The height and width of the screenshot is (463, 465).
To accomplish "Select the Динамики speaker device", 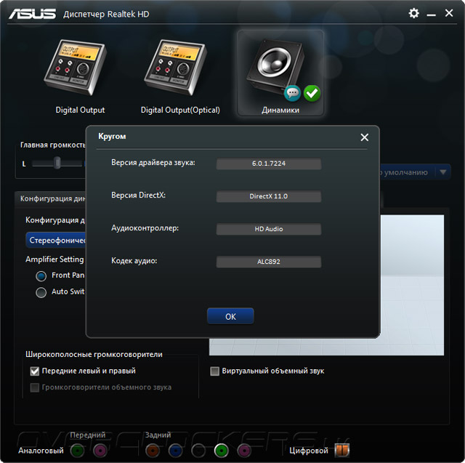I will tap(280, 73).
